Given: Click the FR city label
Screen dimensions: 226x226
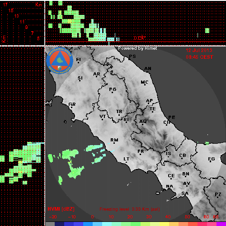Looking at the screenshot, I should pyautogui.click(x=141, y=151).
